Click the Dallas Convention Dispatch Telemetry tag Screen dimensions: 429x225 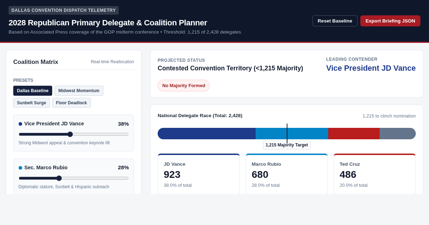(64, 10)
